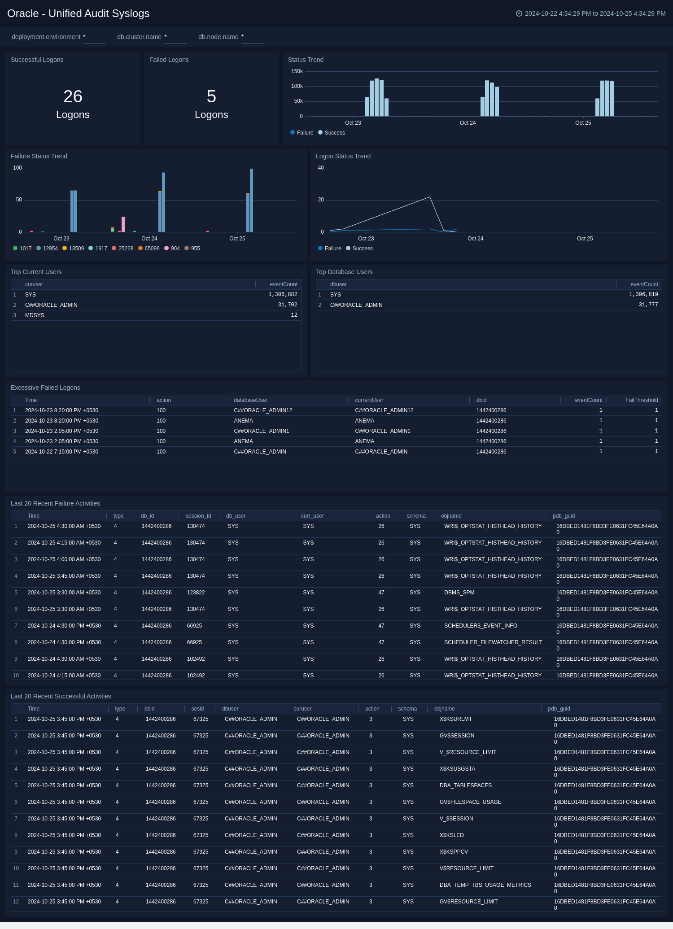Toggle Success in Logon Status Trend legend
Viewport: 673px width, 929px height.
tap(359, 249)
